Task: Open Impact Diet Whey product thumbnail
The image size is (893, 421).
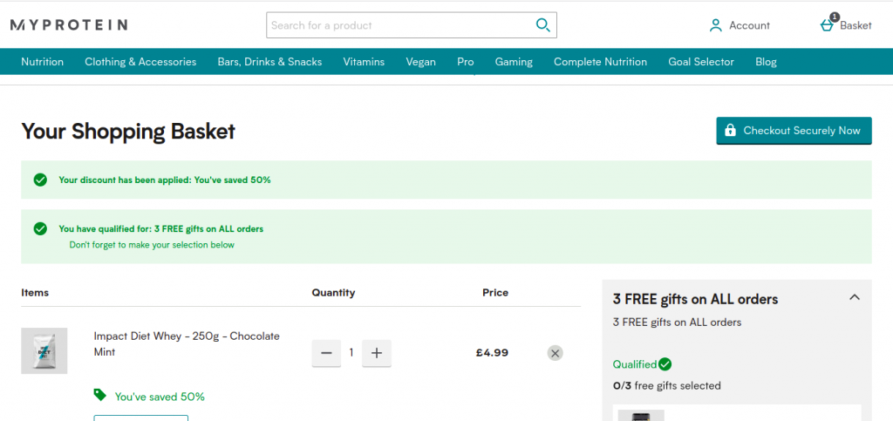Action: pos(44,351)
